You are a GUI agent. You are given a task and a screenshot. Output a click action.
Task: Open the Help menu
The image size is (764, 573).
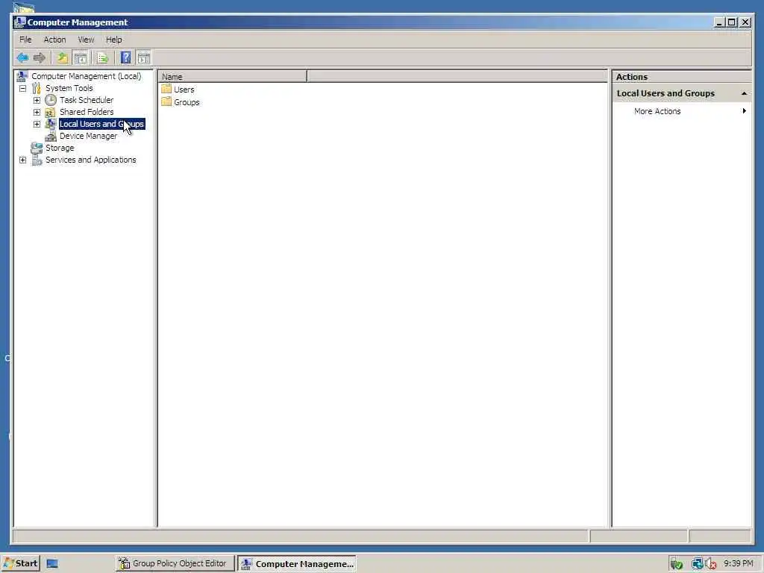click(x=114, y=40)
